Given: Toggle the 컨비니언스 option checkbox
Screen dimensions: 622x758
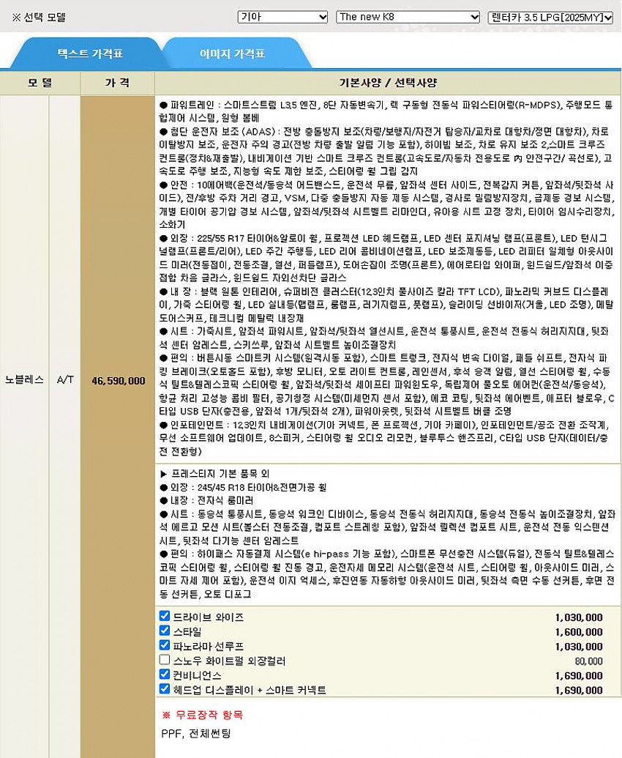Looking at the screenshot, I should point(165,675).
